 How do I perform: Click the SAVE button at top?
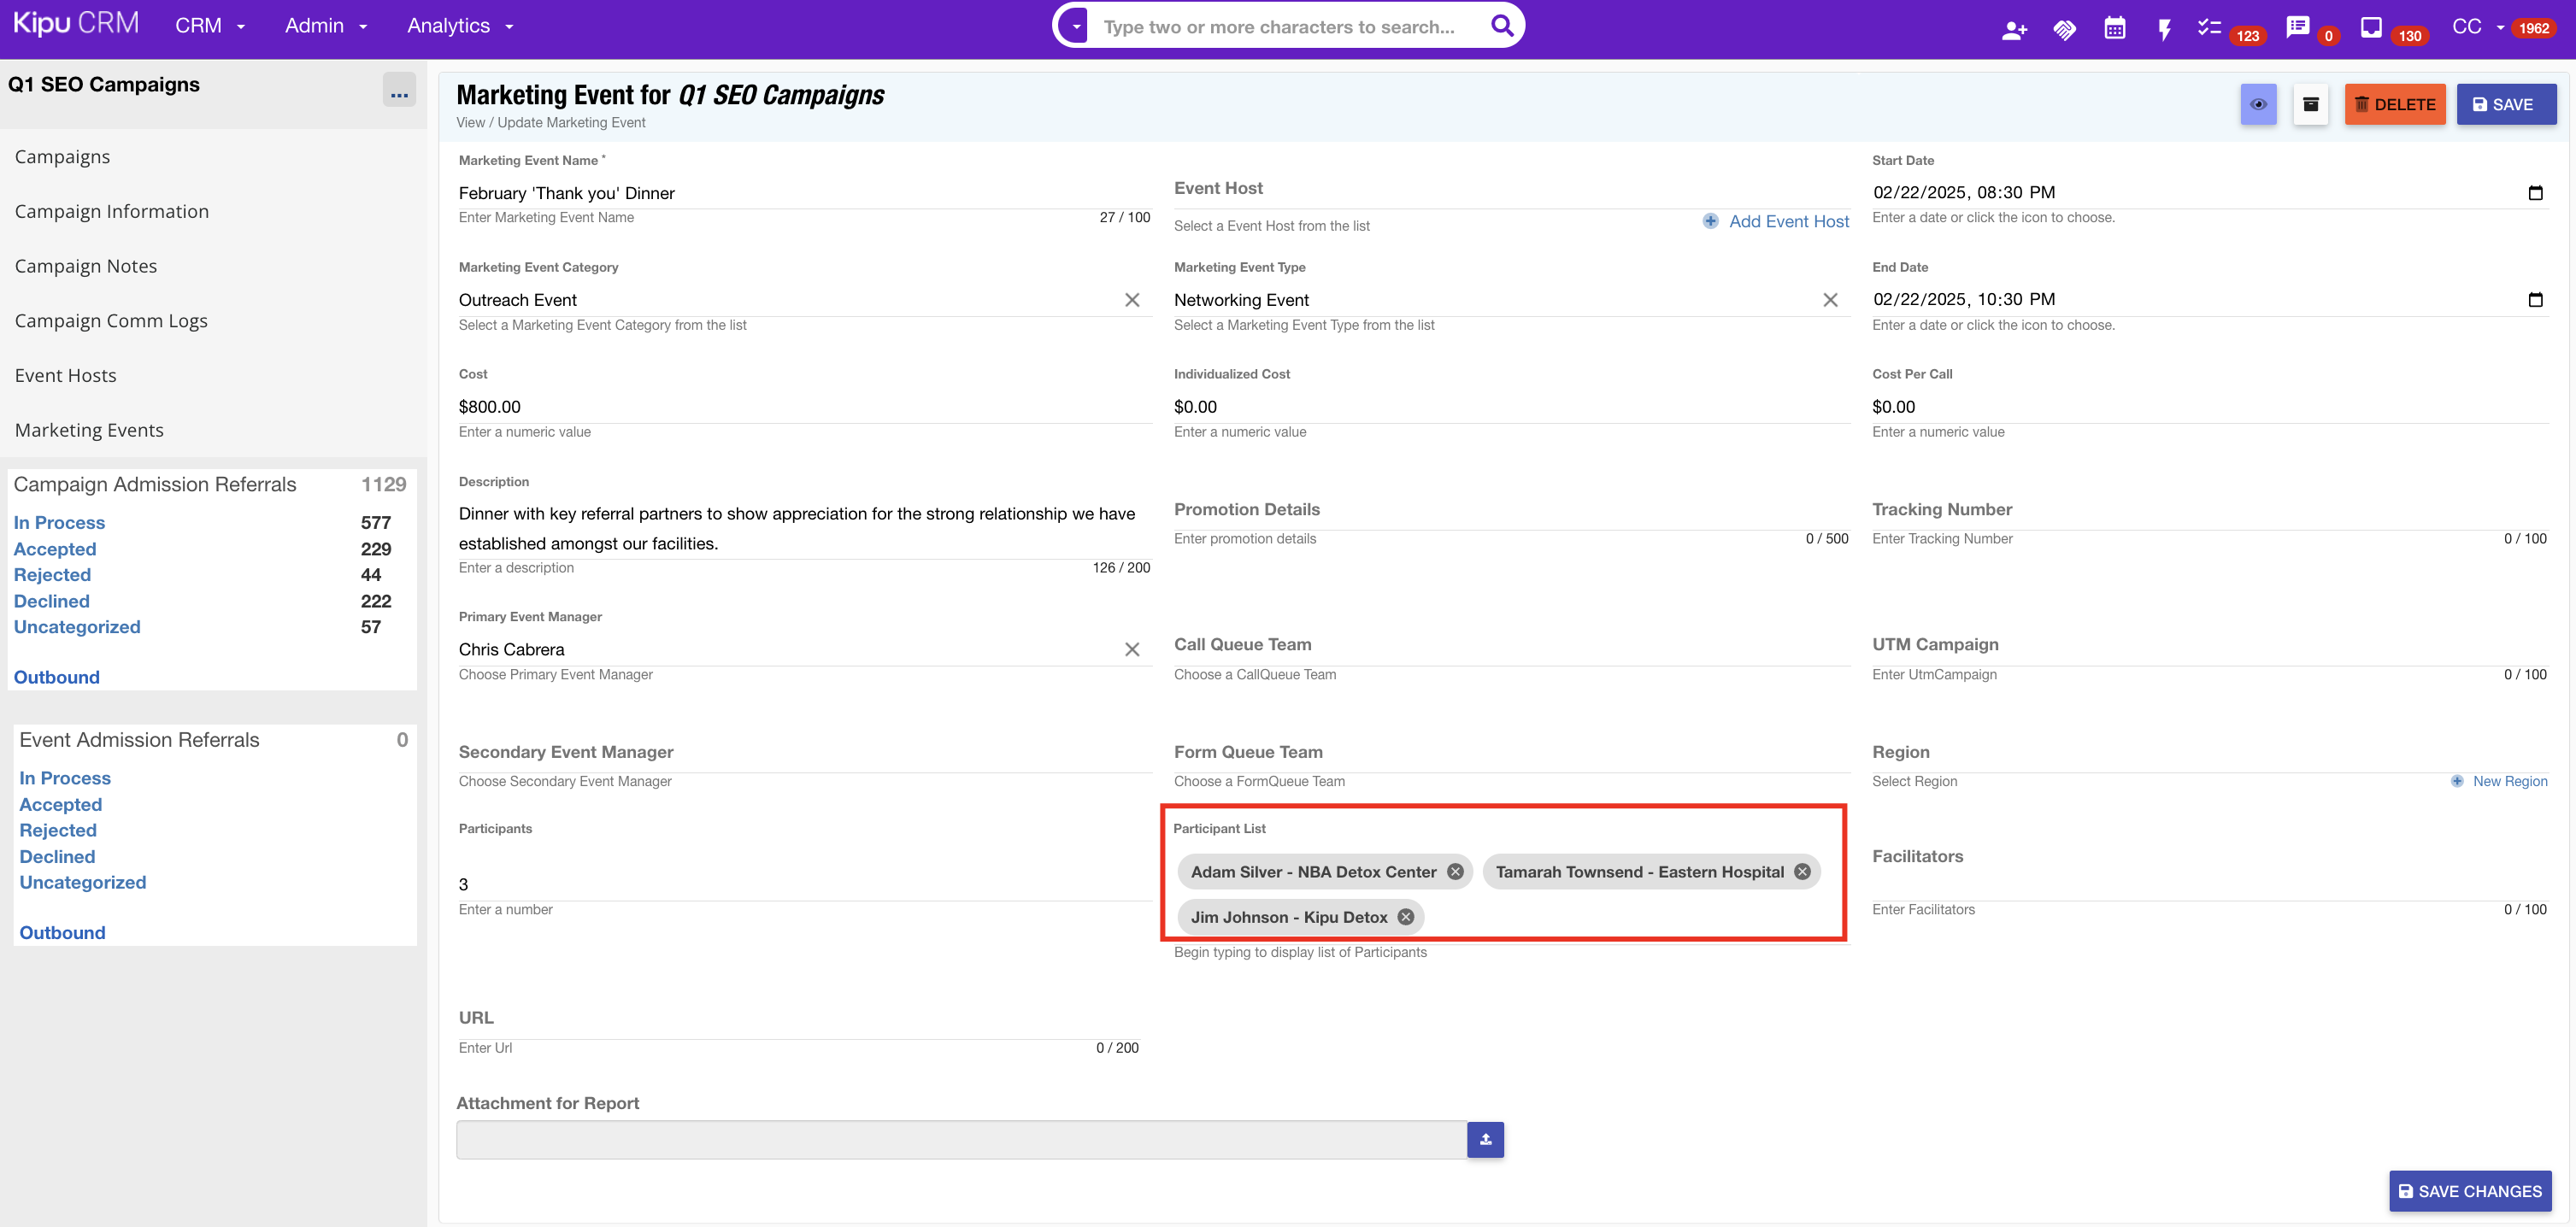(x=2505, y=104)
